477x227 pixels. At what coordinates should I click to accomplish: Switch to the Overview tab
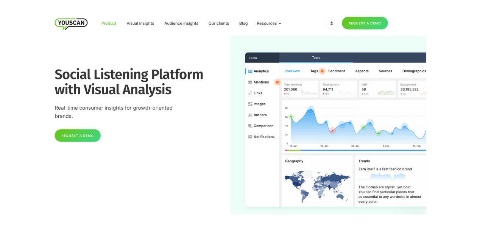tap(292, 71)
